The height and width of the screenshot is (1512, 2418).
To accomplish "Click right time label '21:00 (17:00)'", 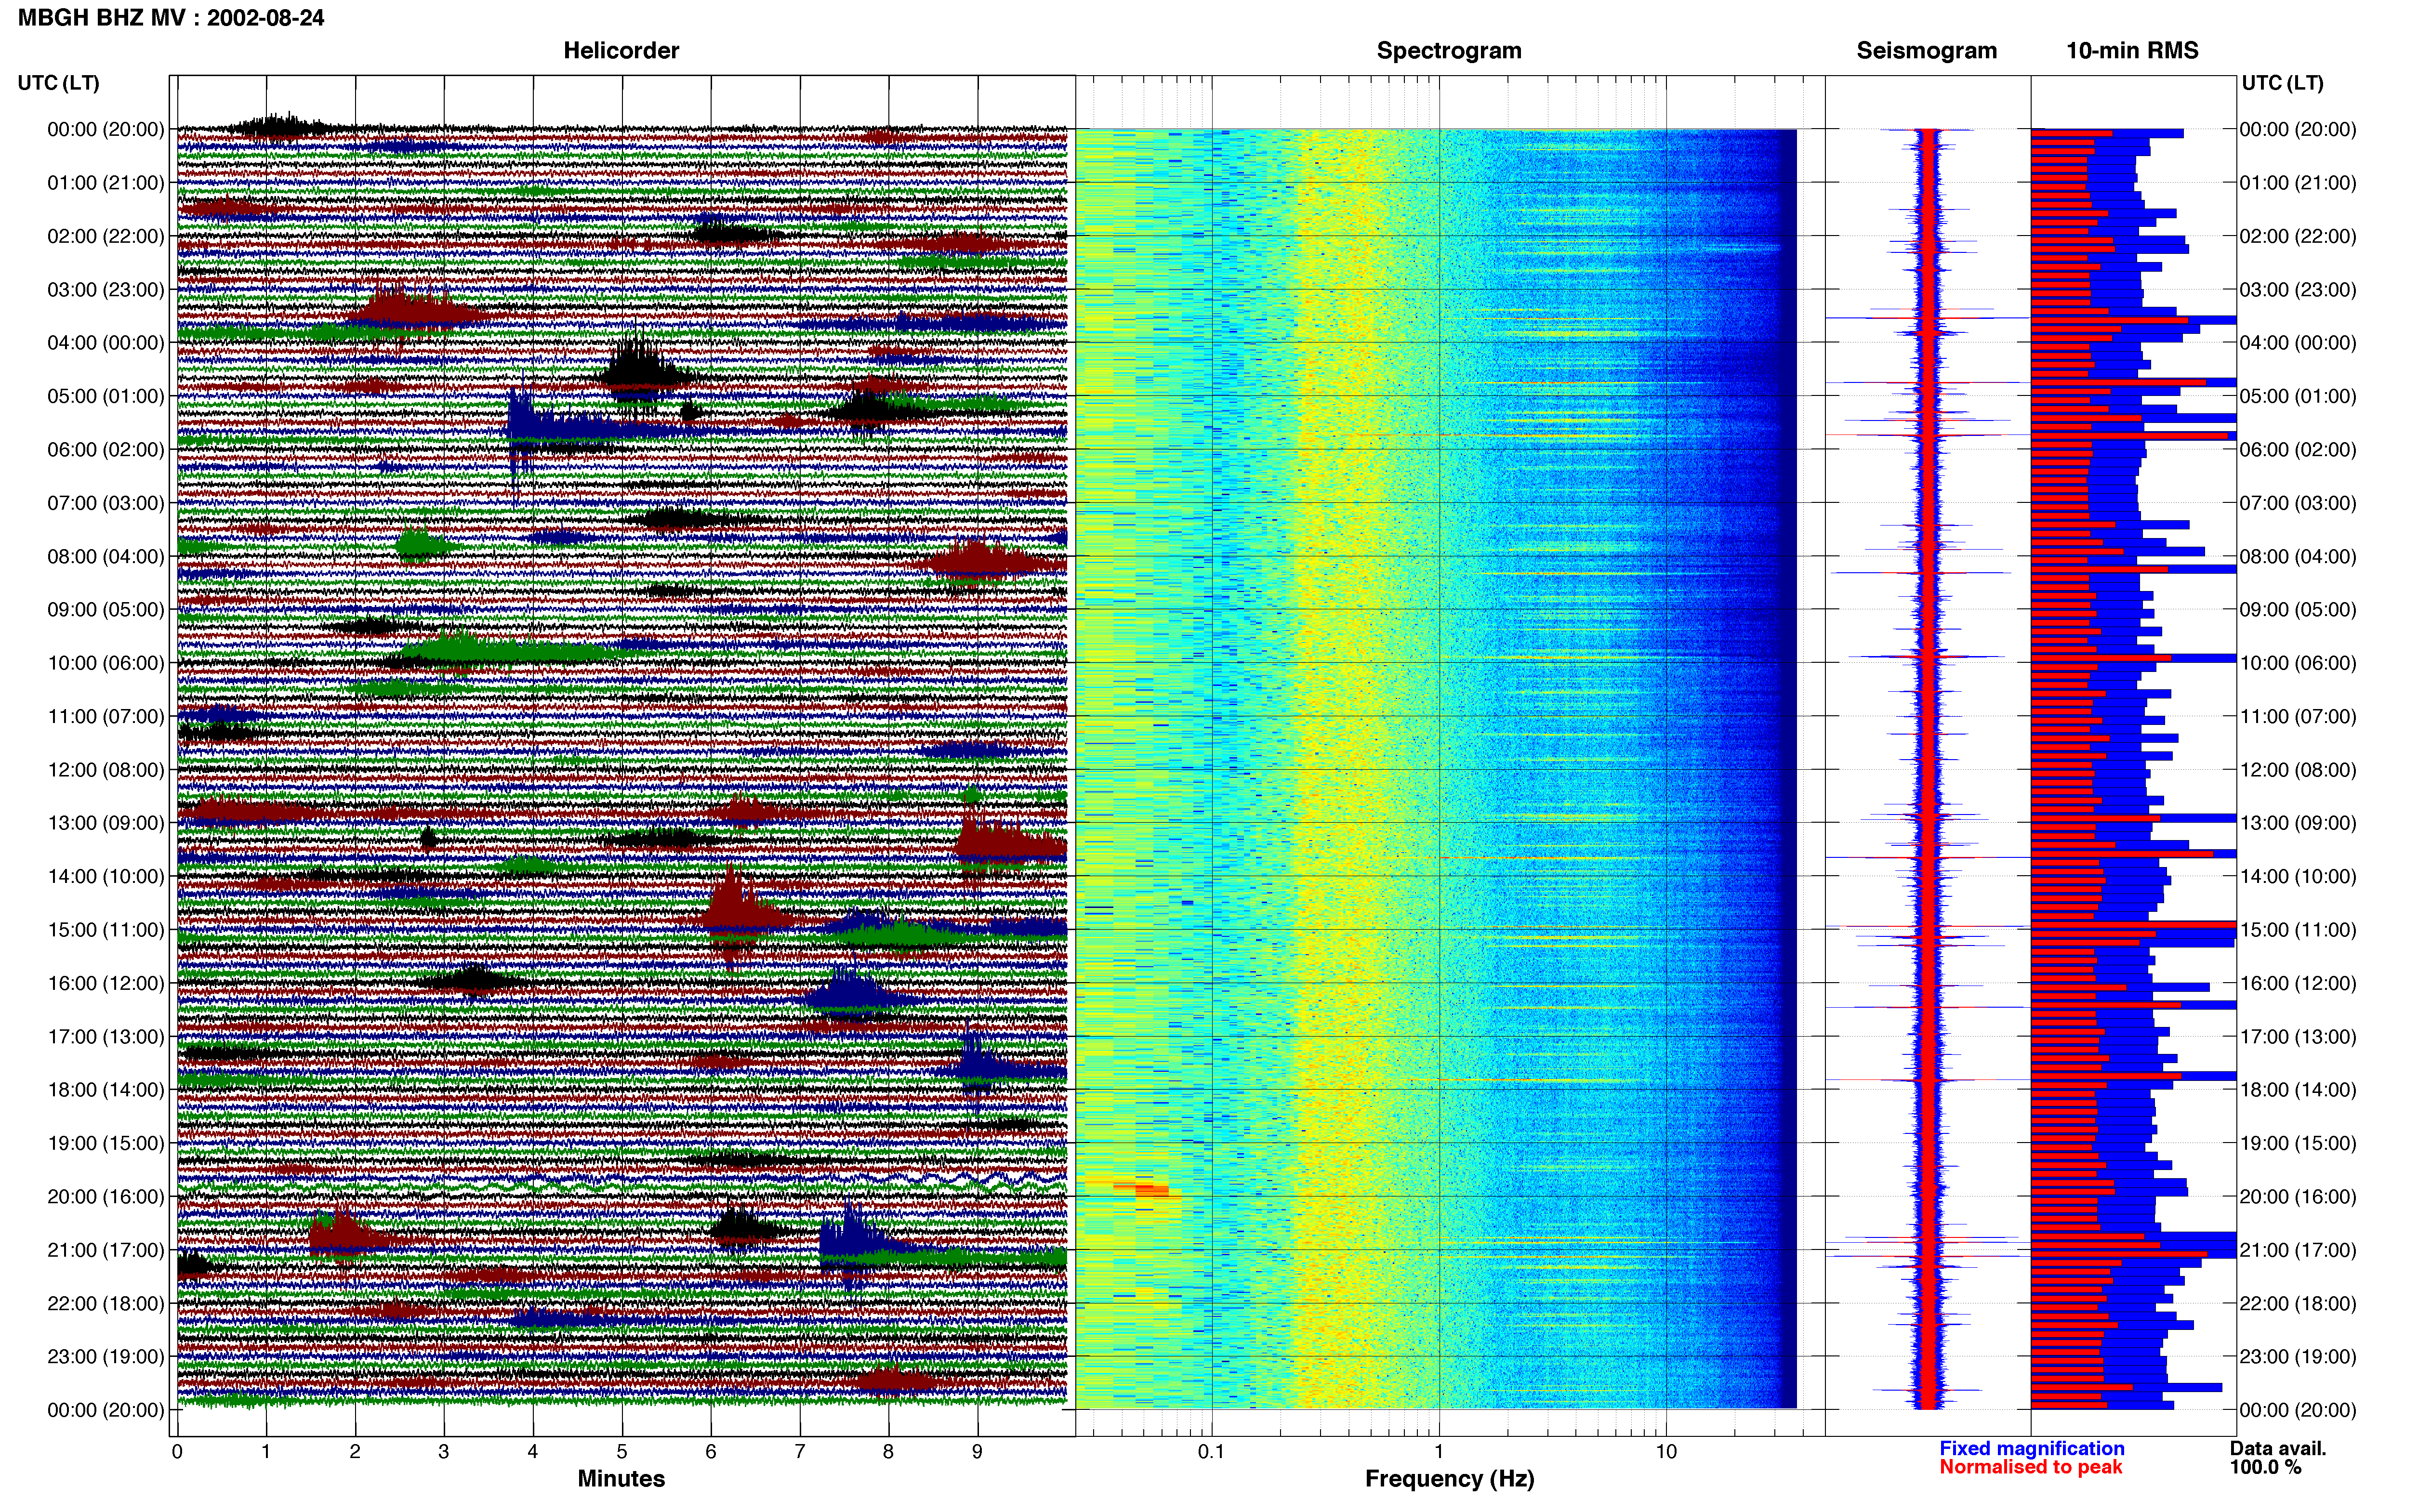I will tap(2298, 1250).
